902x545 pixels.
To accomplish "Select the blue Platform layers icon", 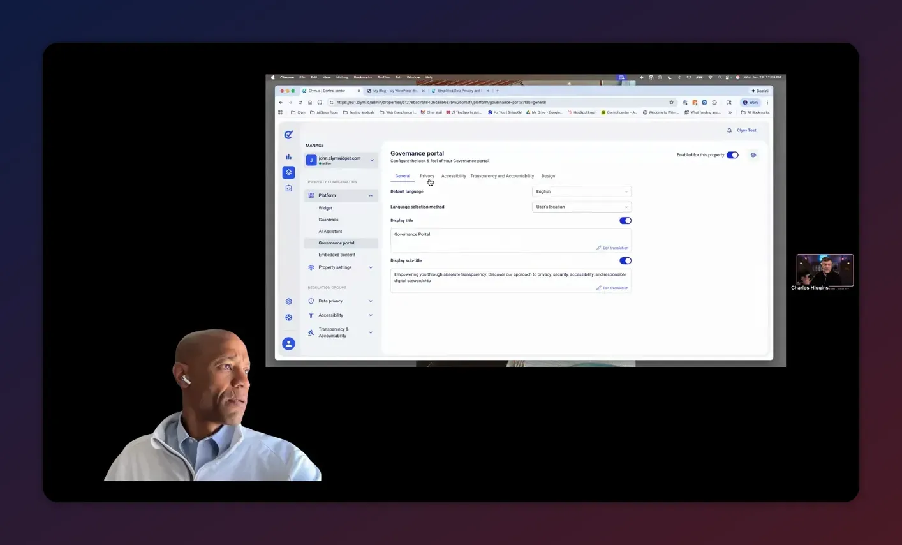I will [288, 172].
